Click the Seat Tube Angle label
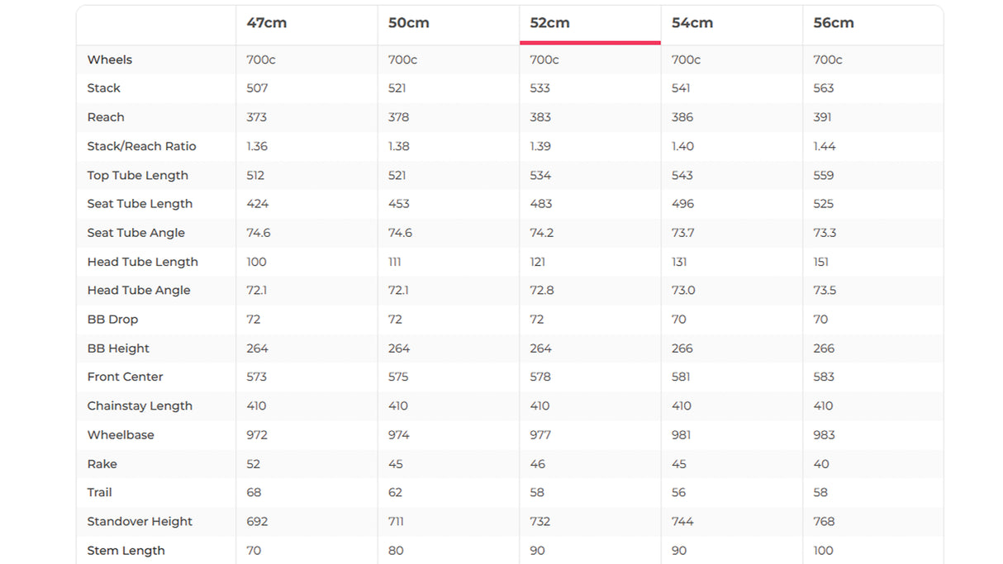 tap(136, 233)
